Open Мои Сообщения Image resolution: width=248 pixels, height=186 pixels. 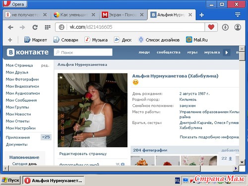click(21, 100)
